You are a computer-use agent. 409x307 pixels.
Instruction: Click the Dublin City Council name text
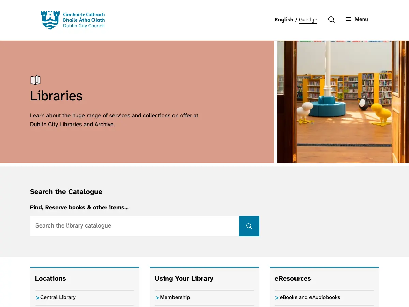(84, 26)
